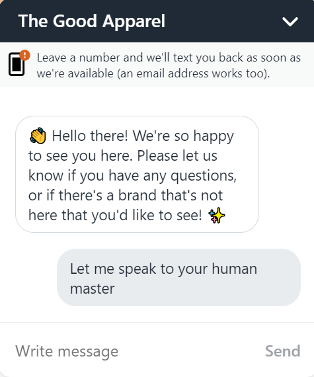This screenshot has width=314, height=377.
Task: Click the phone icon in the notice banner
Action: [x=17, y=64]
